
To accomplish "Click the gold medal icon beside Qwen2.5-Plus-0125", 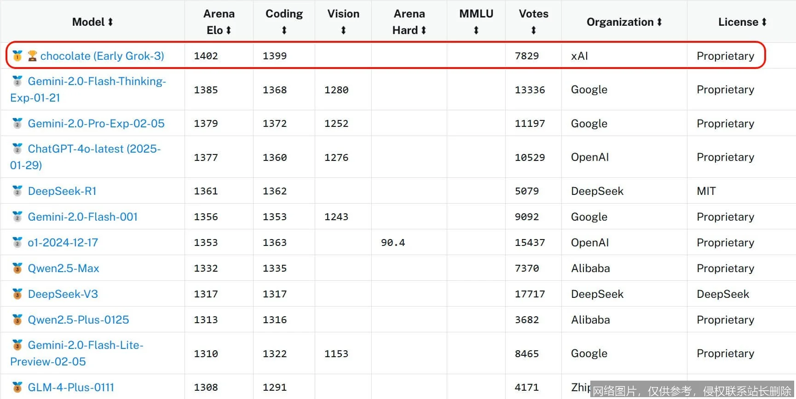I will click(17, 319).
